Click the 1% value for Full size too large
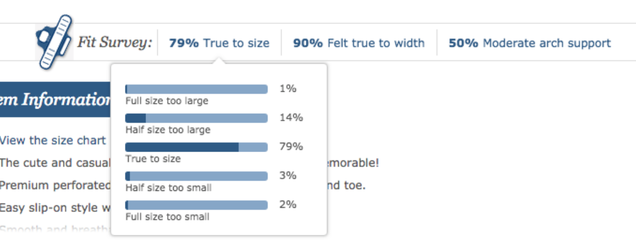This screenshot has height=243, width=636. 288,89
